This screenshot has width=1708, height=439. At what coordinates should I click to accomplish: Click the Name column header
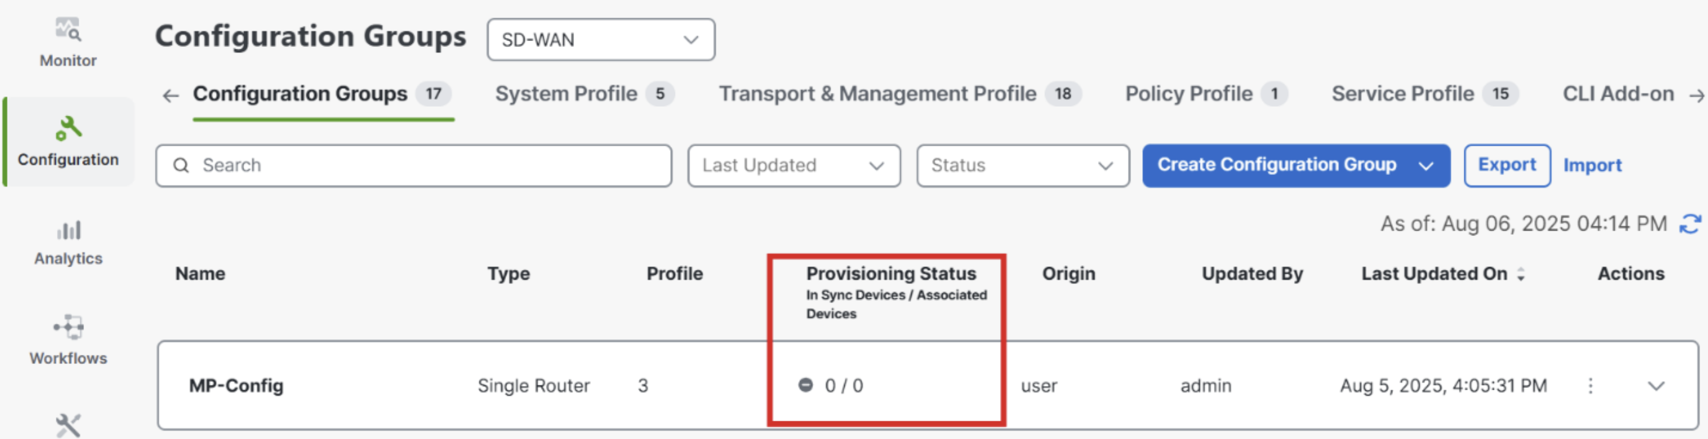pyautogui.click(x=200, y=274)
